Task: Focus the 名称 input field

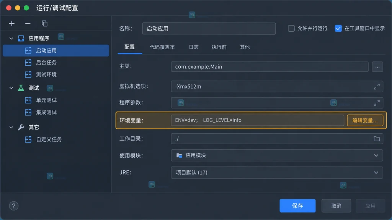Action: (209, 28)
